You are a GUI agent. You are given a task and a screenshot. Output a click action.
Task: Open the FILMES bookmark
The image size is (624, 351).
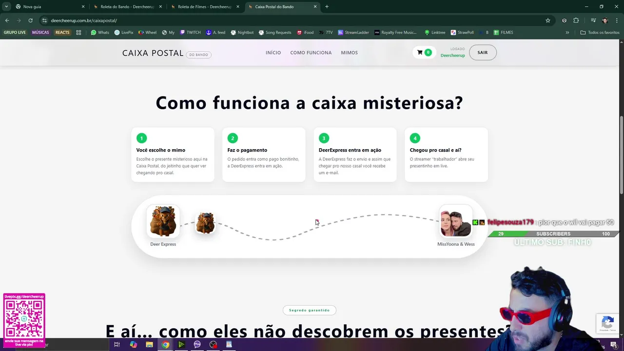point(503,33)
